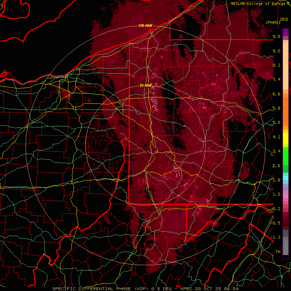Image resolution: width=291 pixels, height=291 pixels.
Task: Click the 5.8 value on the scale
Action: pos(276,108)
